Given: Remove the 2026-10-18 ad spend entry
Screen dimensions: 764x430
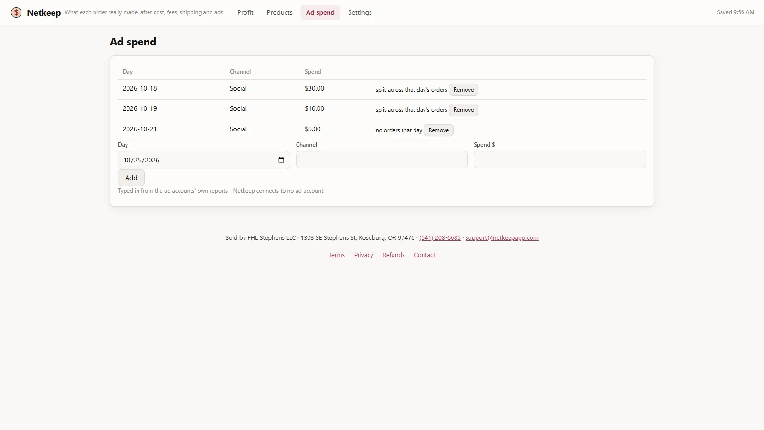Looking at the screenshot, I should (464, 90).
